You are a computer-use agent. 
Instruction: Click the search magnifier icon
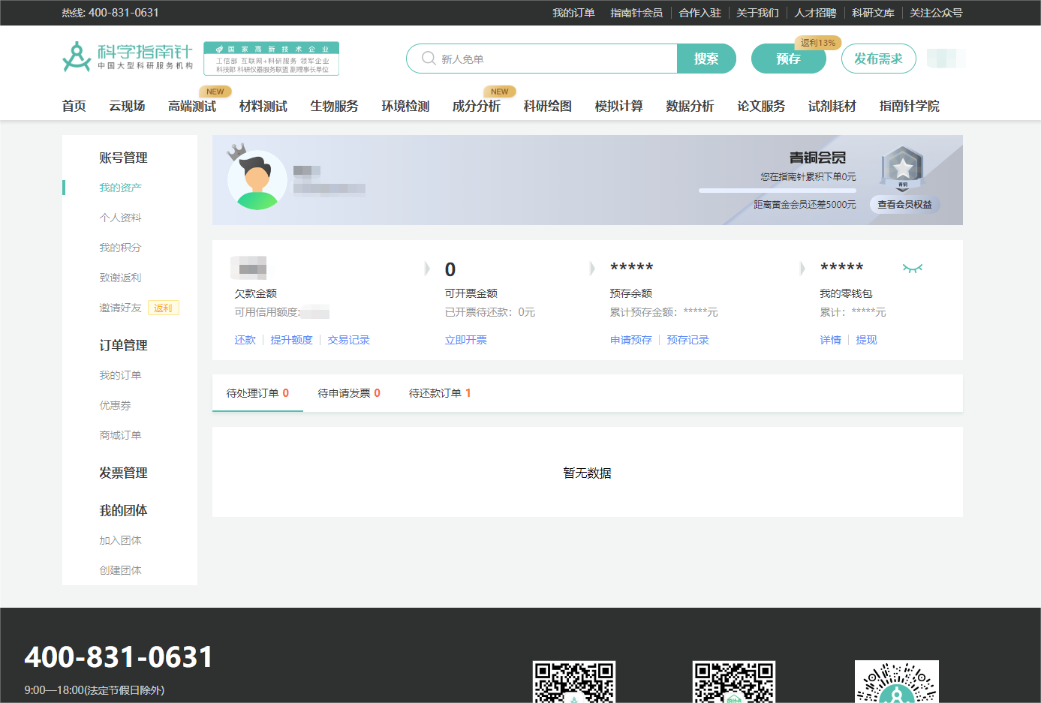[428, 58]
